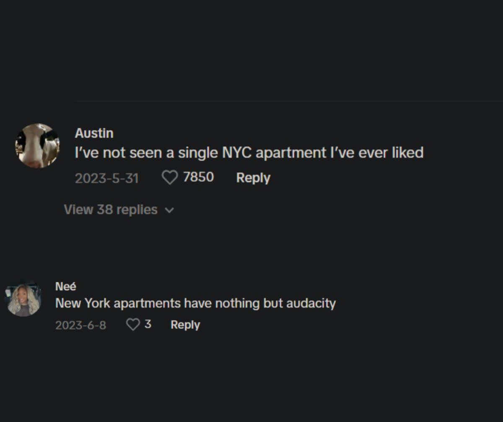Click the word audacity in Neé's comment
This screenshot has height=422, width=503.
pos(311,303)
